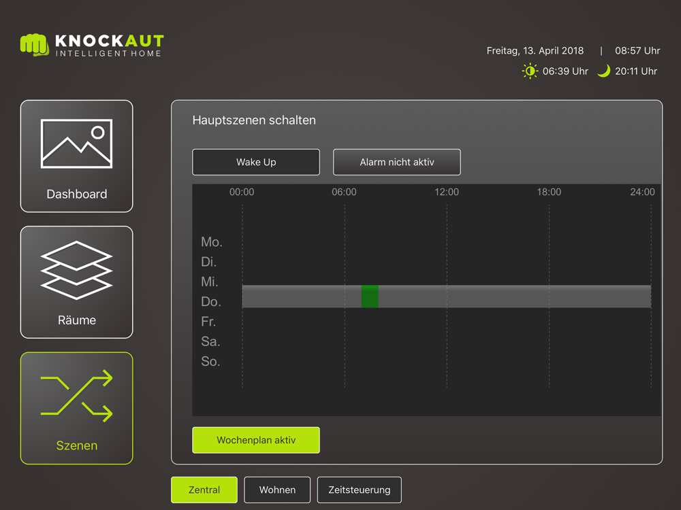Click the Räume label text

tap(76, 320)
